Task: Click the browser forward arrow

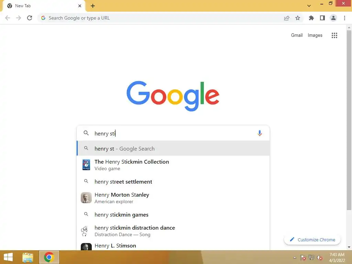Action: [x=19, y=18]
